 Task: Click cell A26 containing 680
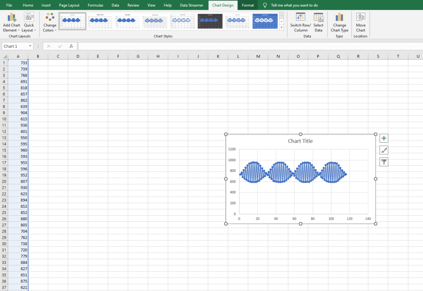(18, 219)
